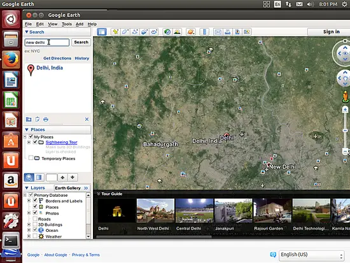Open the Tools menu
Screen dimensions: 350x263
coord(67,24)
